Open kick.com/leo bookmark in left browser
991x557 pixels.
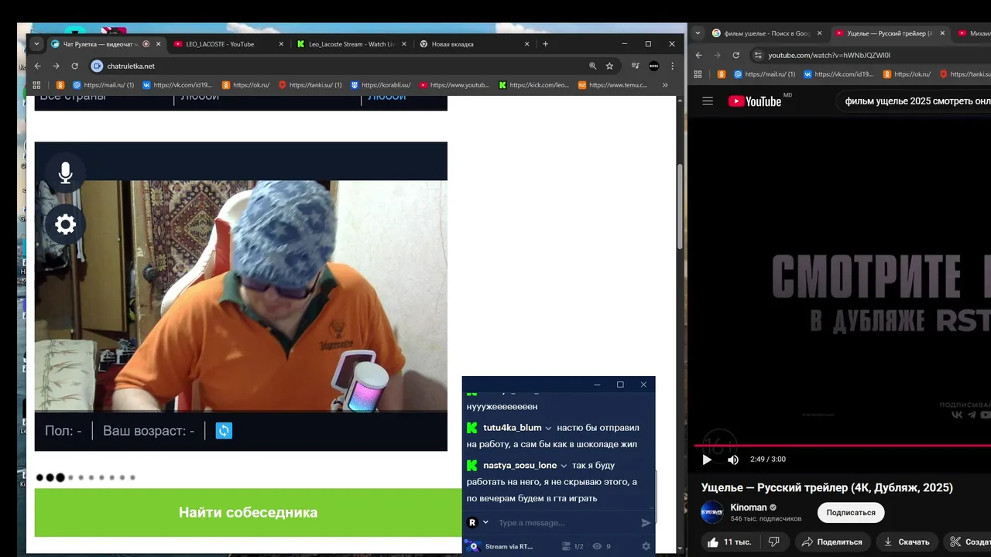point(533,85)
